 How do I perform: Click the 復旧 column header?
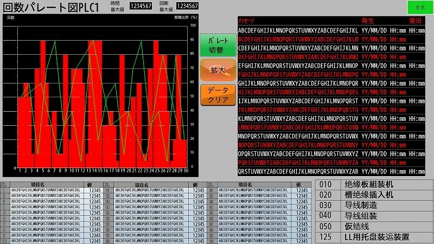tap(415, 21)
